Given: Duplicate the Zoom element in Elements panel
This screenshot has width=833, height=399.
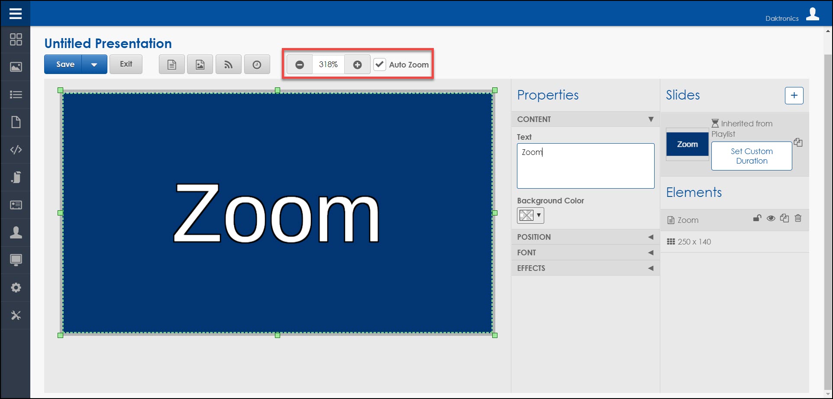Looking at the screenshot, I should click(x=785, y=219).
